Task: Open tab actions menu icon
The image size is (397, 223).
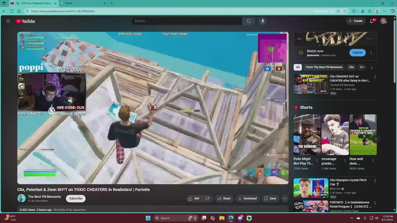Action: 4,3
